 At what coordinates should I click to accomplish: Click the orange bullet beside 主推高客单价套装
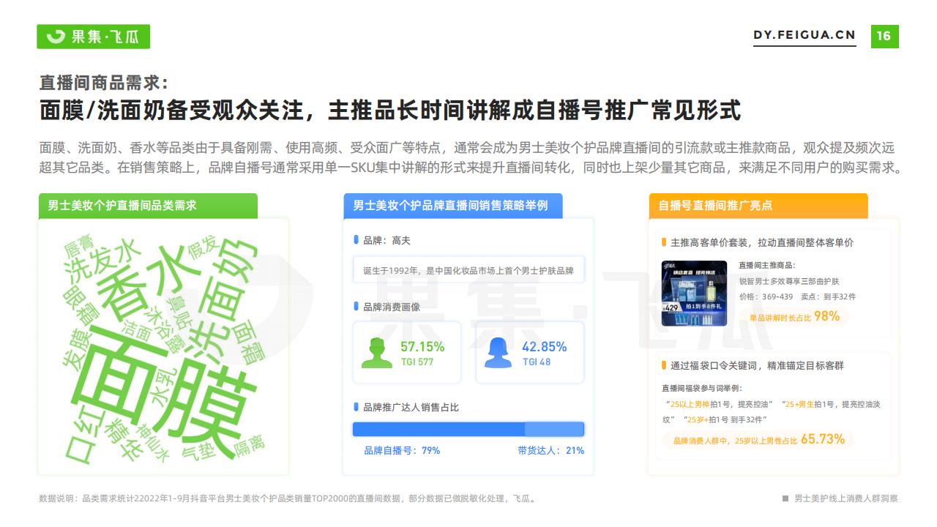tap(664, 242)
